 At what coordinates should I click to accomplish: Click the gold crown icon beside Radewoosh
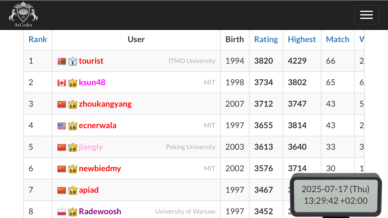(72, 212)
